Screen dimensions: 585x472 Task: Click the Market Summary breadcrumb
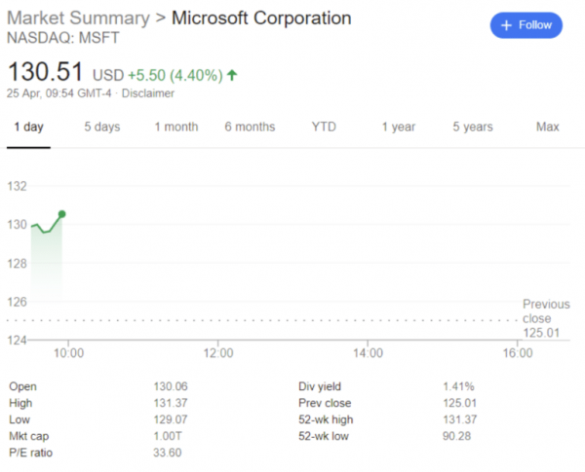(x=78, y=19)
